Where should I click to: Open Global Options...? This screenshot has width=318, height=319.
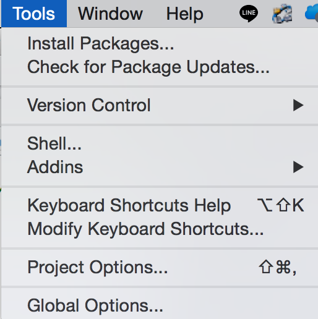pyautogui.click(x=160, y=305)
